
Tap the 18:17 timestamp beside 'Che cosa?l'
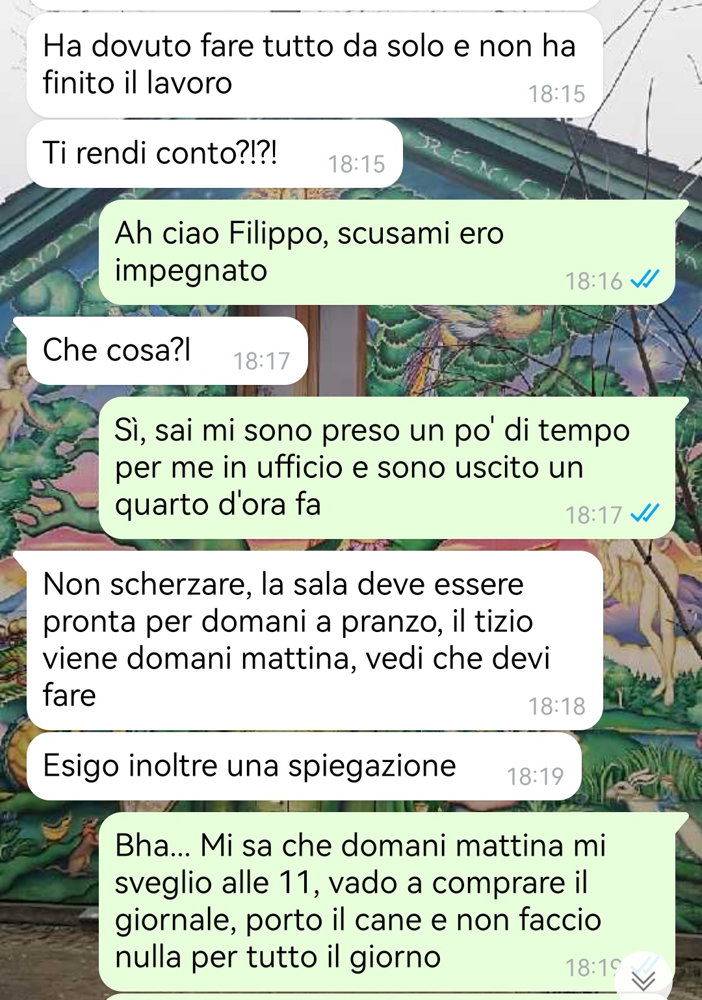[x=261, y=361]
